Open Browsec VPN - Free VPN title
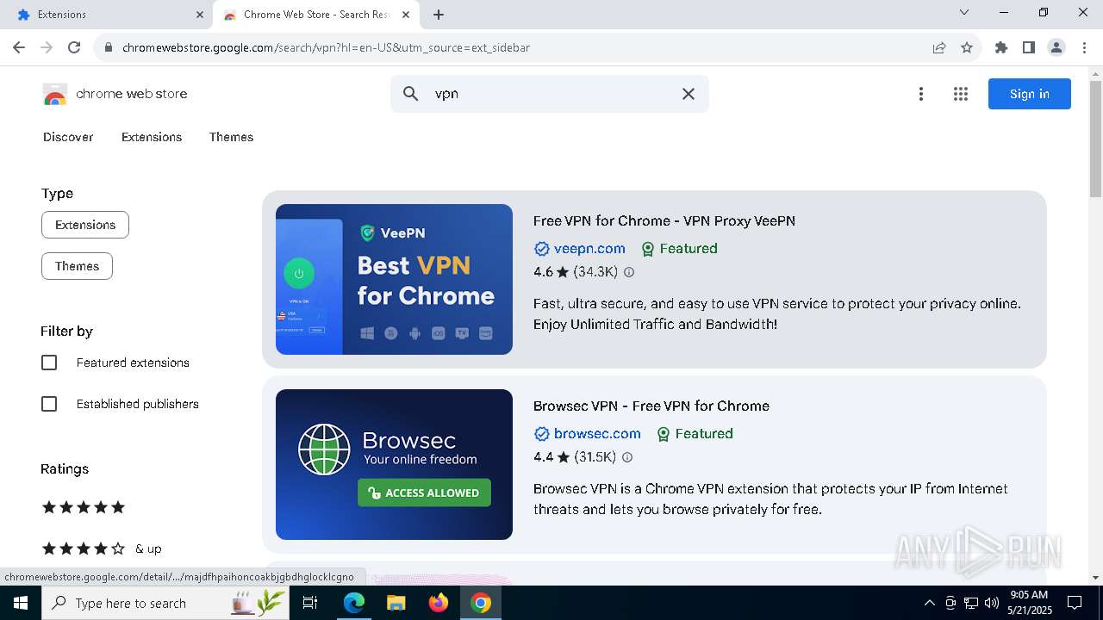Image resolution: width=1103 pixels, height=620 pixels. (651, 406)
